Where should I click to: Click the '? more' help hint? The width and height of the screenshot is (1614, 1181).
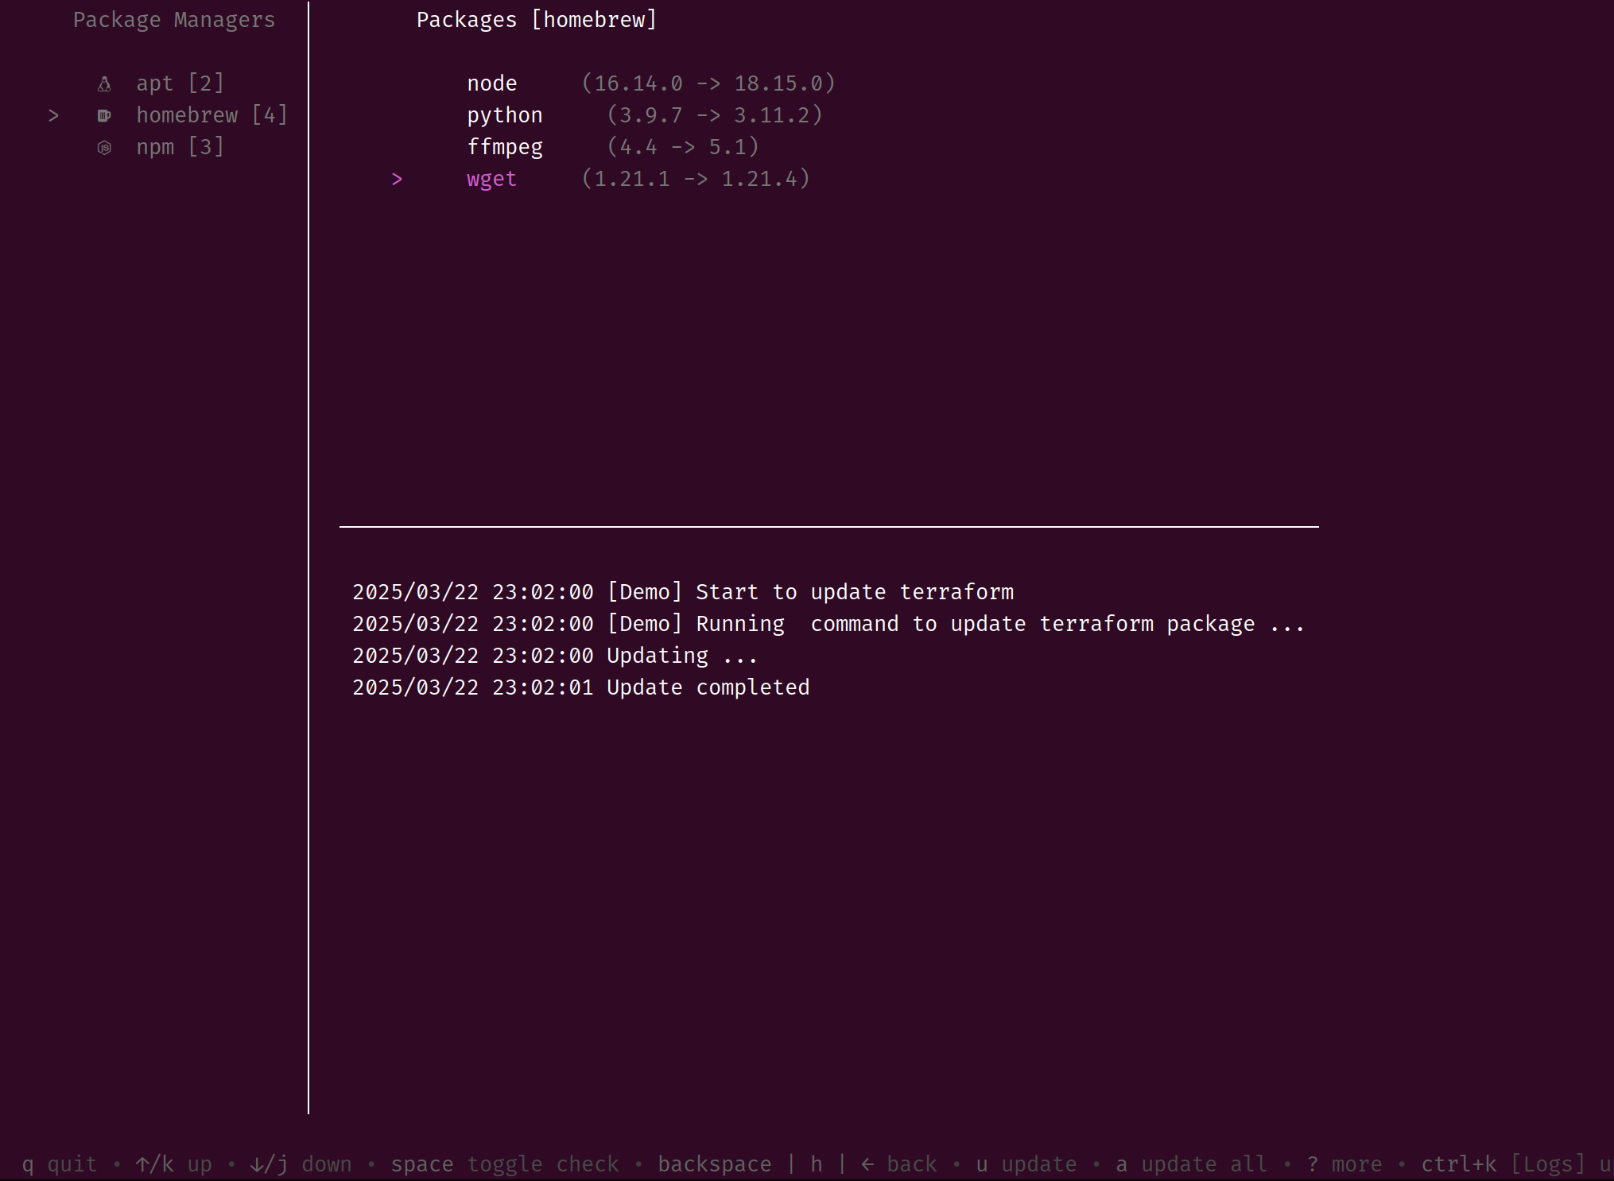click(x=1344, y=1164)
